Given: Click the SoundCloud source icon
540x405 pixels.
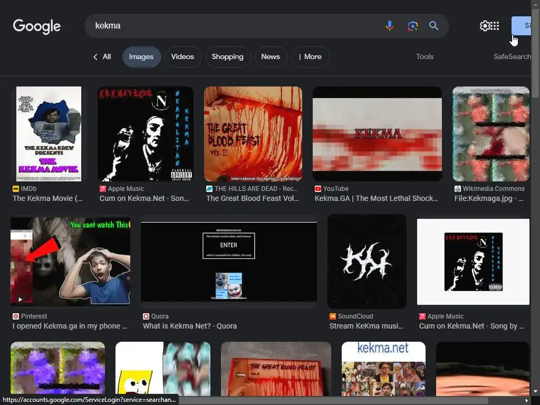Looking at the screenshot, I should (x=333, y=316).
